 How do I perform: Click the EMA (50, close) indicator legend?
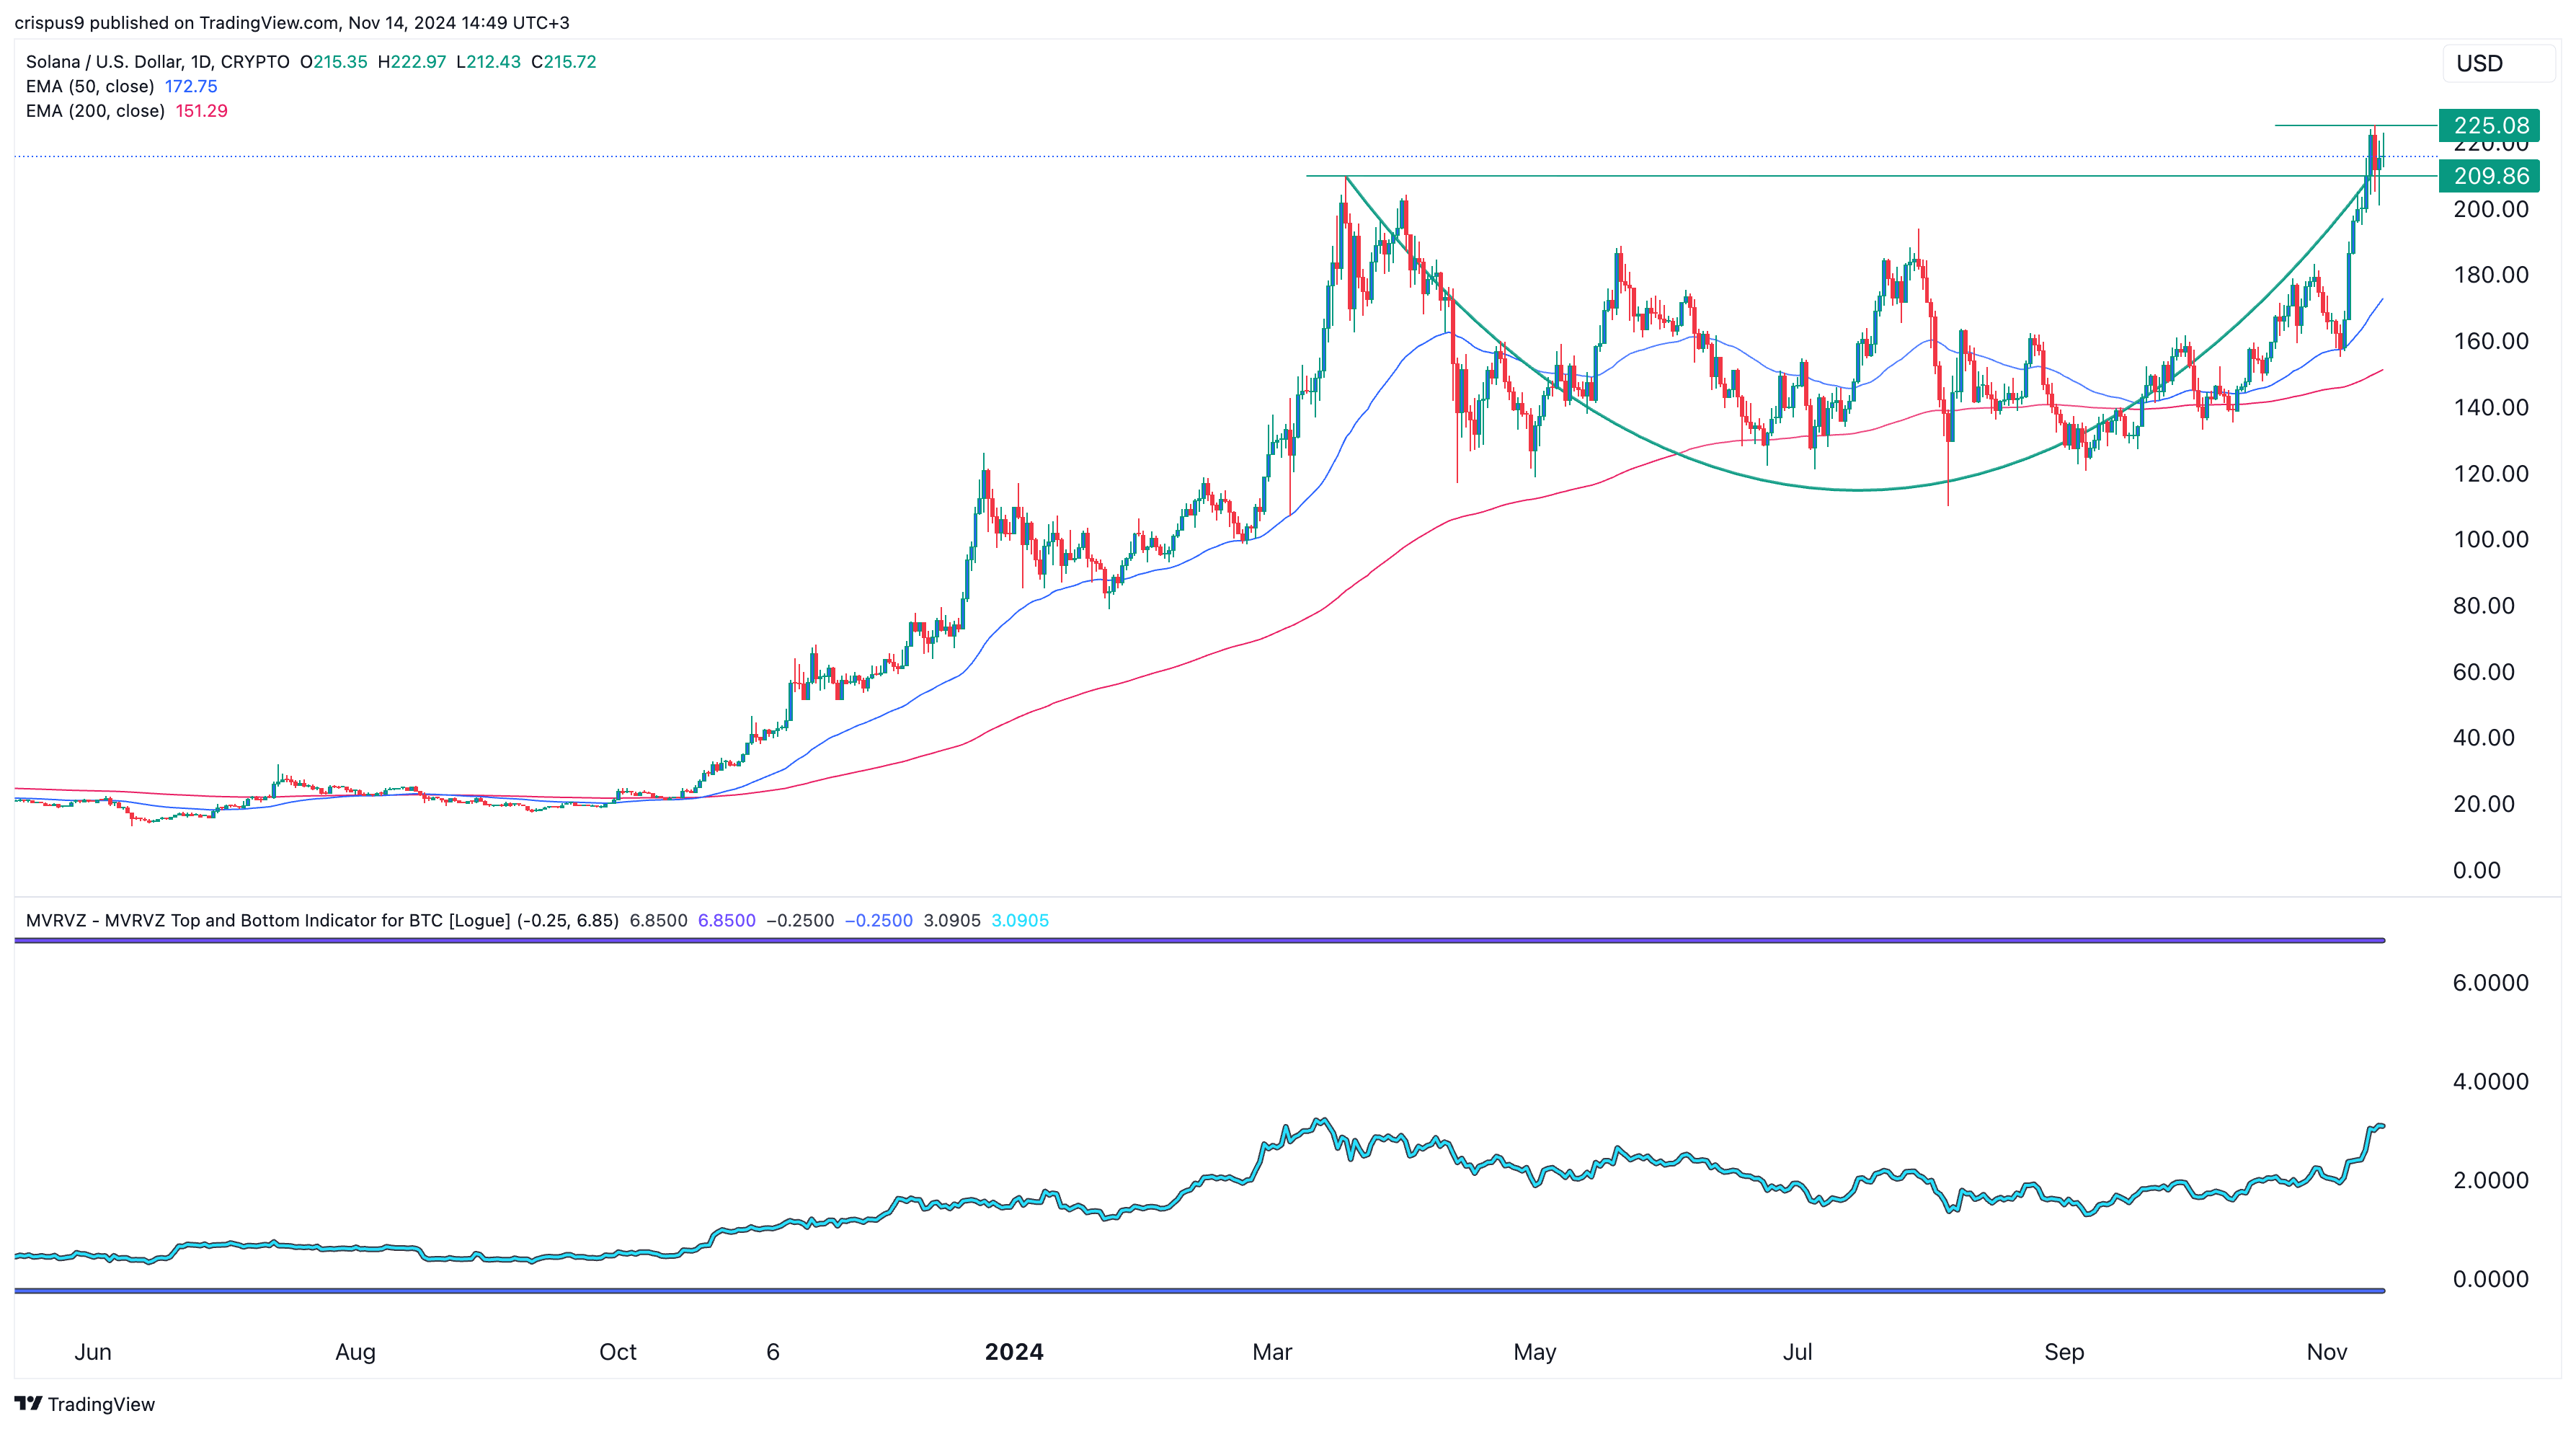pos(90,86)
